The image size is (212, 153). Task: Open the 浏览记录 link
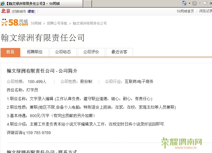(x=205, y=11)
